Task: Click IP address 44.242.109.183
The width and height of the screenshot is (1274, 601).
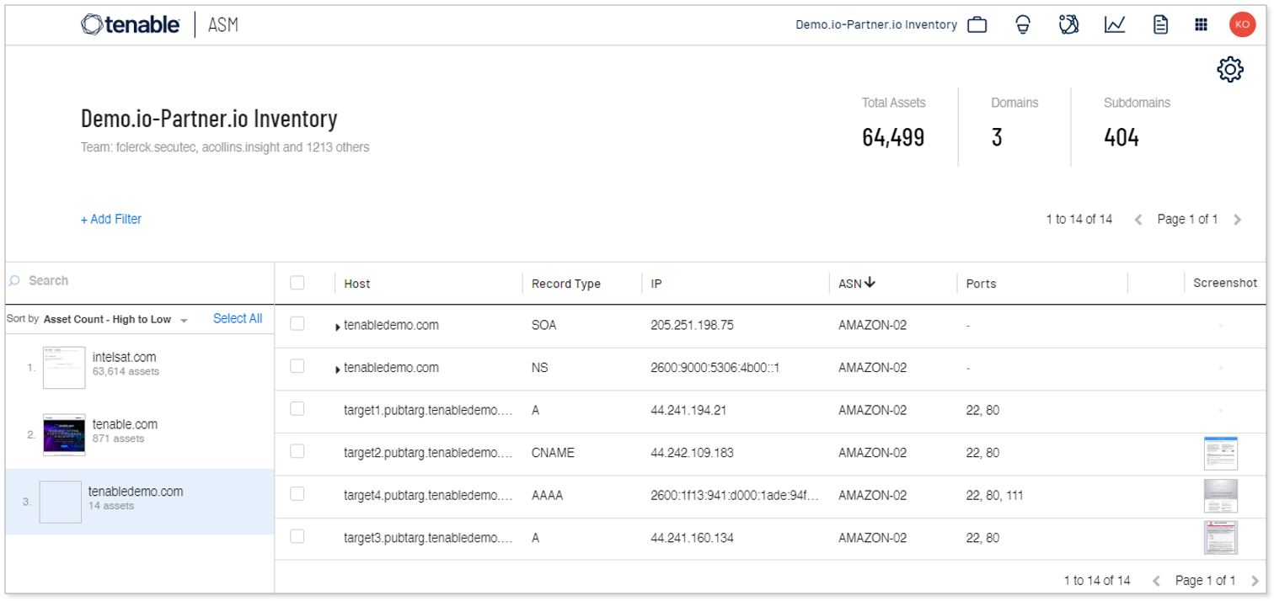Action: click(x=693, y=453)
